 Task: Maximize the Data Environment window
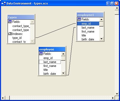coord(112,3)
